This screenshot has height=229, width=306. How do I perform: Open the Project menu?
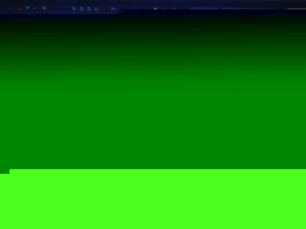[x=49, y=2]
